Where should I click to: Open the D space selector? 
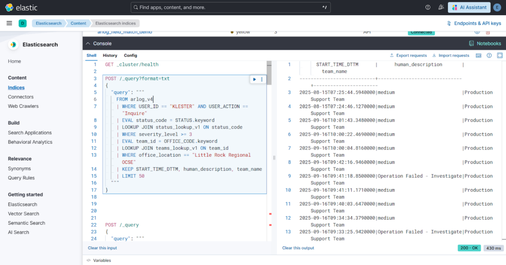23,23
